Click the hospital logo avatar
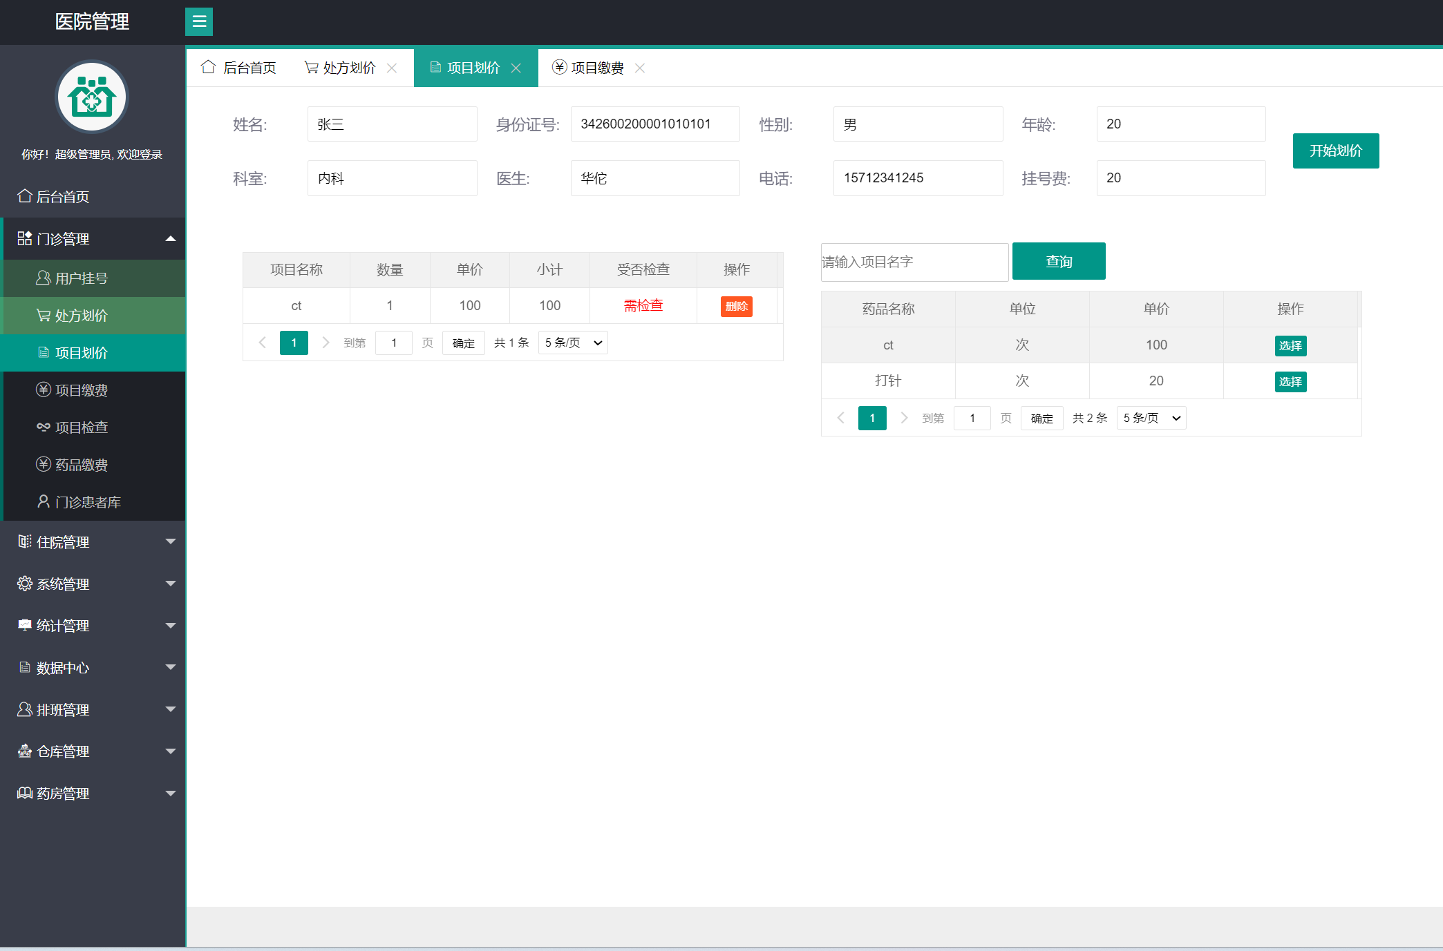The image size is (1443, 951). [92, 97]
